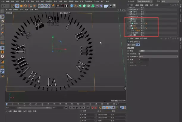Enable Axis mode L icon
The height and width of the screenshot is (122, 182).
pyautogui.click(x=2, y=43)
